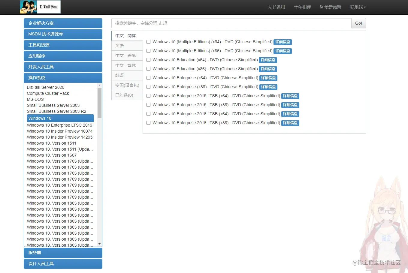This screenshot has height=273, width=408.
Task: Select Windows 10 Enterprise LTSC 2019
Action: coord(59,125)
